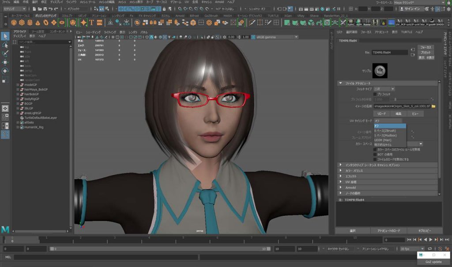Open the スカルプト shelf tab
This screenshot has height=267, width=452.
point(67,15)
